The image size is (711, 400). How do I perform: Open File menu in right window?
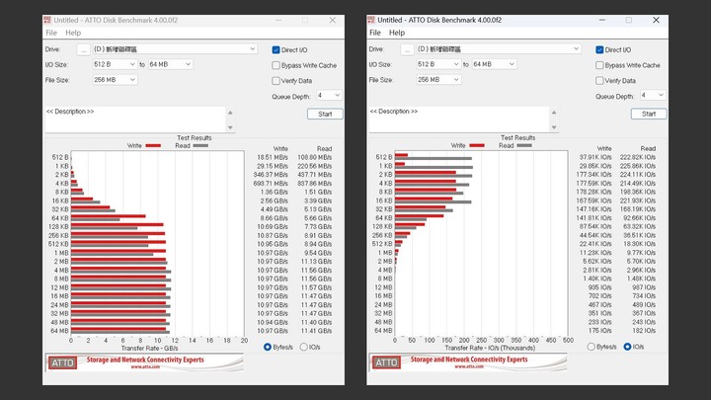click(375, 33)
